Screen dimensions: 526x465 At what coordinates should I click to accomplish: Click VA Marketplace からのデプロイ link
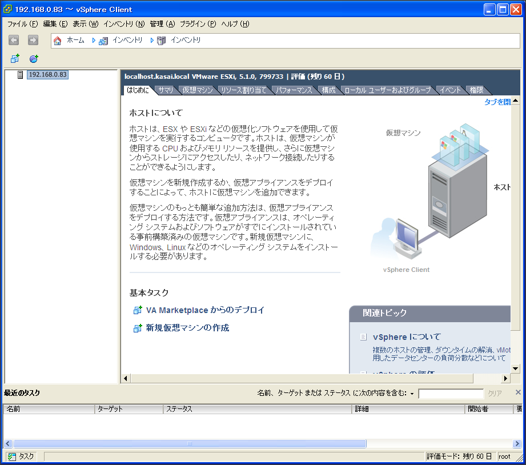(x=205, y=310)
